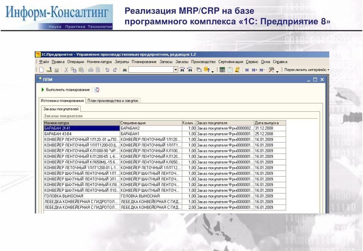Expand the dropdown arrow next to the Help icon
The image size is (363, 251).
(x=213, y=71)
